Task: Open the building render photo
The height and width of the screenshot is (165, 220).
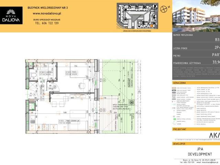Action: point(196,16)
